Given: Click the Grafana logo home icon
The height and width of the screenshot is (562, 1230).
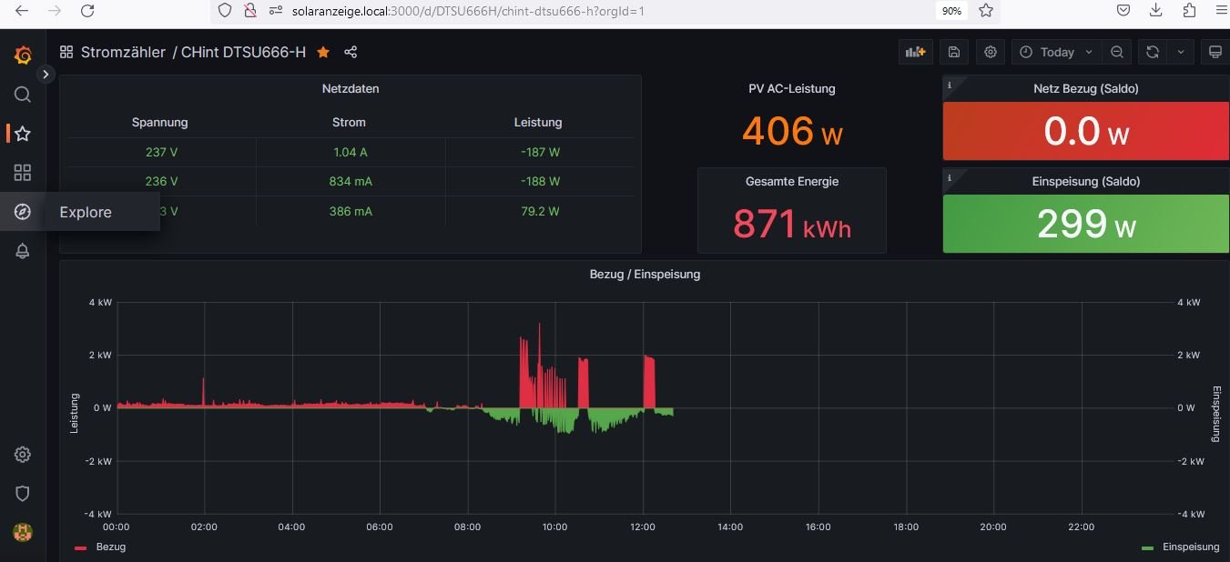Looking at the screenshot, I should pos(23,55).
